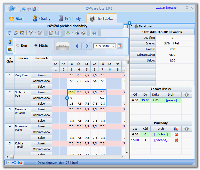Click the green arrow export icon
Image resolution: width=200 pixels, height=170 pixels.
point(68,33)
